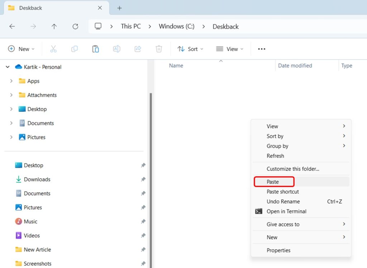Screen dimensions: 367x268
Task: Open the New dropdown button
Action: pos(21,49)
